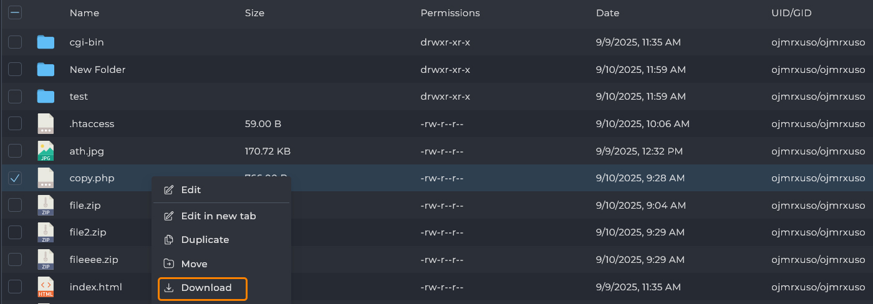873x304 pixels.
Task: Click the ath.jpg image file icon
Action: (46, 151)
